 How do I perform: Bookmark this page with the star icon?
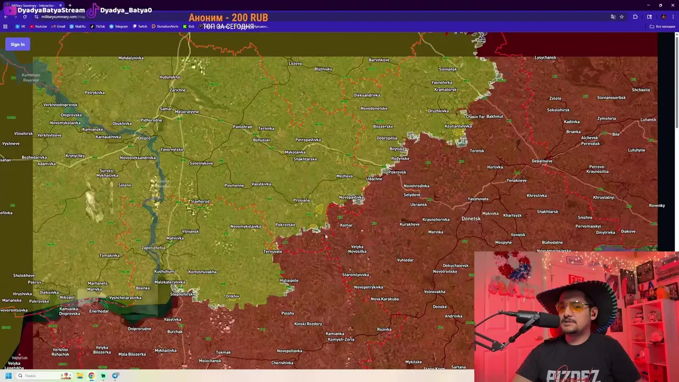pos(622,17)
